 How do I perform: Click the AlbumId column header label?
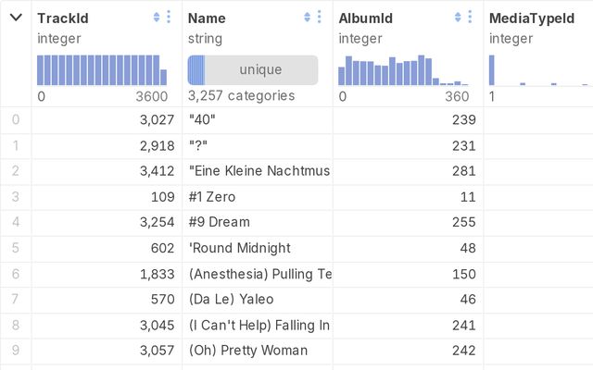tap(365, 18)
